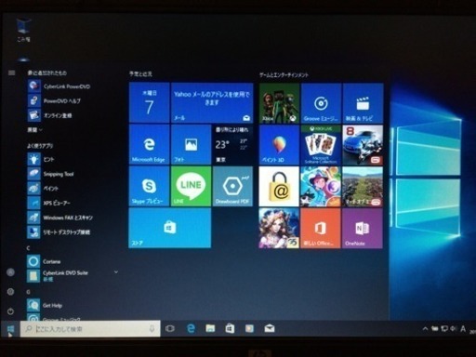Screen dimensions: 476x357
Task: Show hidden system tray icons
Action: coord(425,329)
